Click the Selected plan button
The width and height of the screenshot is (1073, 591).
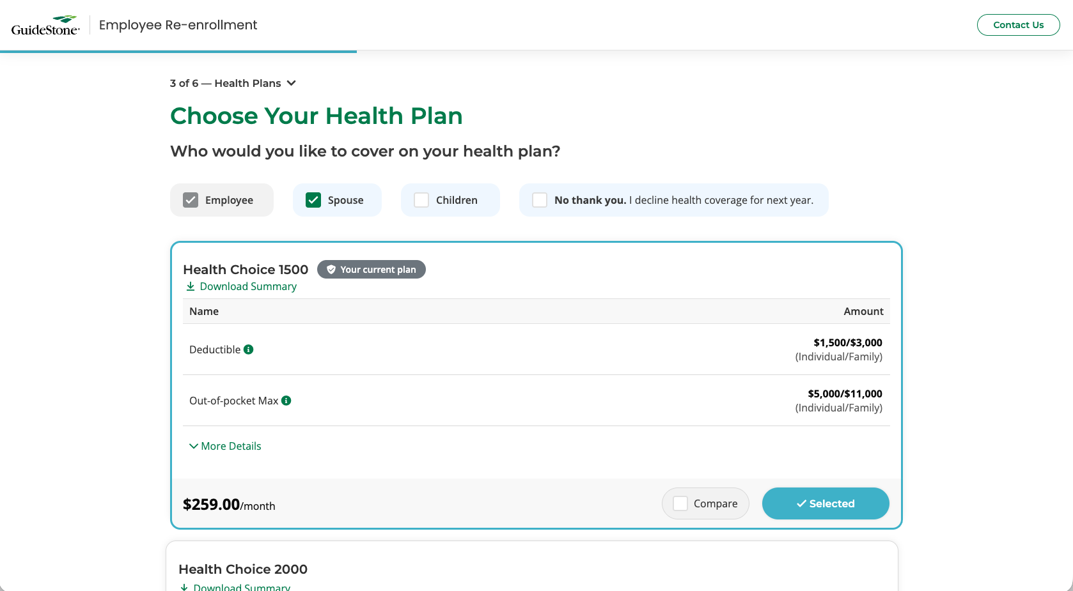826,503
